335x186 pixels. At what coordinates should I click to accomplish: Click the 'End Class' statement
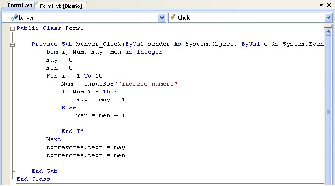[33, 179]
